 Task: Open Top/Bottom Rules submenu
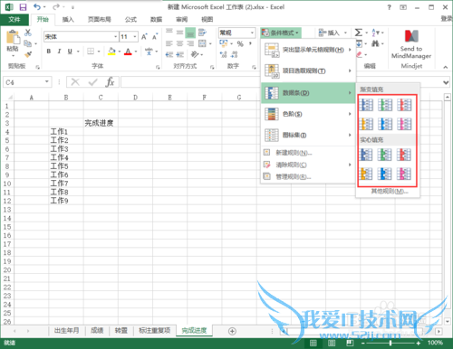(x=308, y=71)
